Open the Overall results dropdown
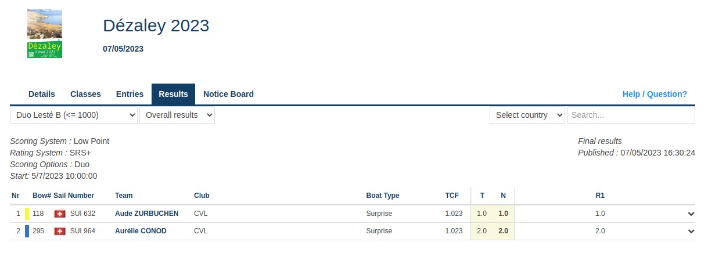Image resolution: width=708 pixels, height=260 pixels. (177, 115)
